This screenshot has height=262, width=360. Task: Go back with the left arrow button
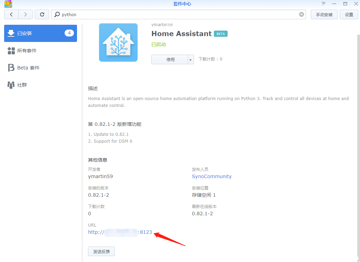pos(11,14)
